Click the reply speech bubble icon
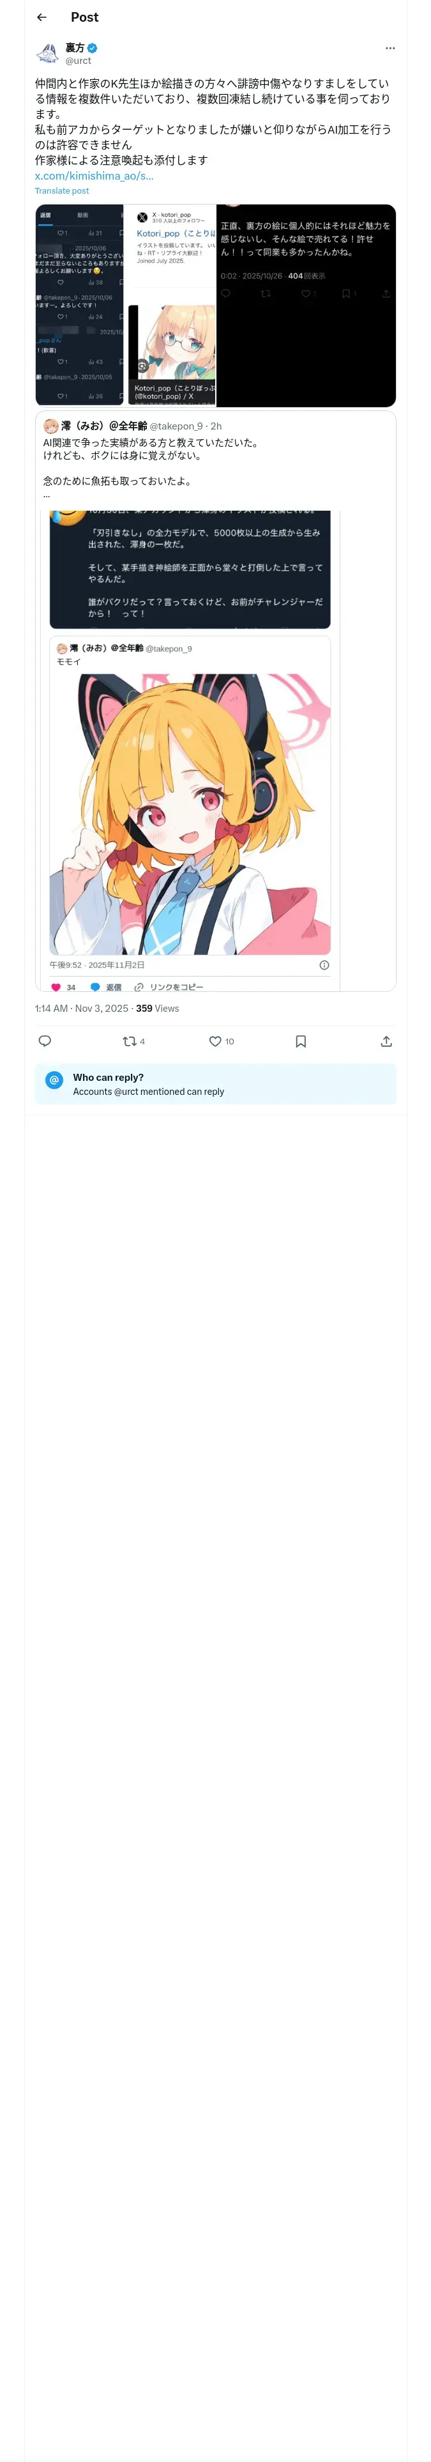The width and height of the screenshot is (431, 2462). coord(45,1041)
